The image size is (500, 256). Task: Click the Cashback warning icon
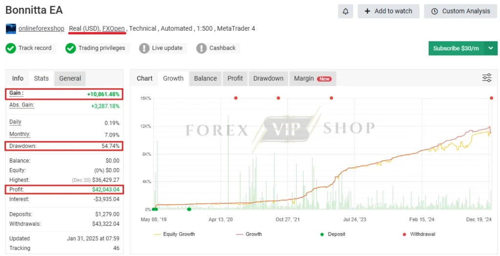point(202,48)
